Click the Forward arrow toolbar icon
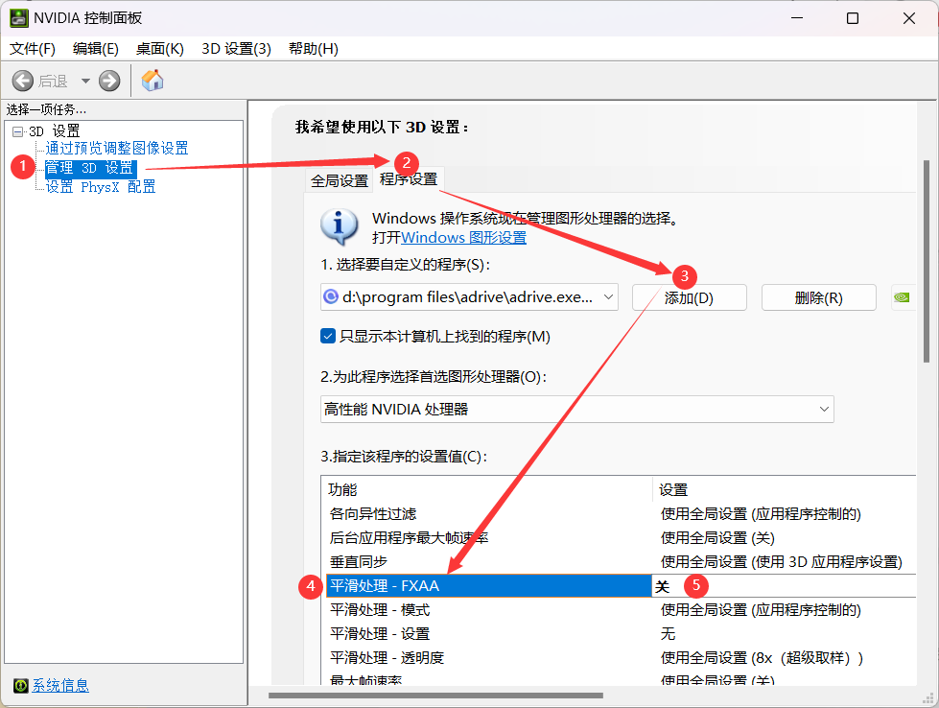The image size is (939, 708). 109,81
